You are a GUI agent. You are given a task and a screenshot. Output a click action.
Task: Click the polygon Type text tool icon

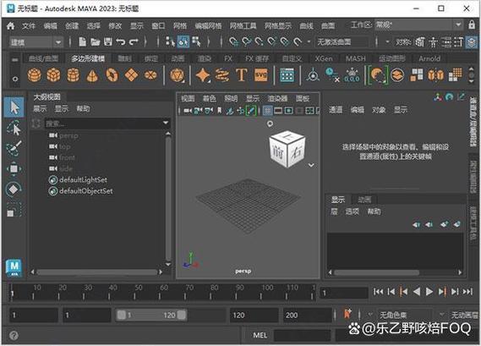click(x=242, y=75)
